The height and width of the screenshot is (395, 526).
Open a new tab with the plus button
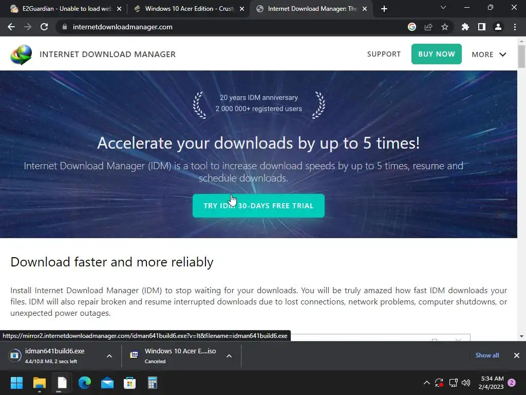point(384,9)
